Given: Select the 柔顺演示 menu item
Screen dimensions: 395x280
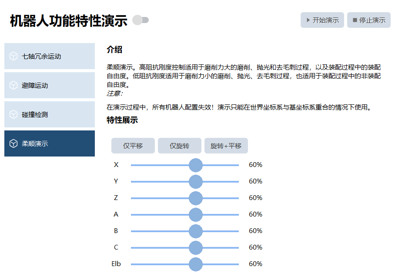Looking at the screenshot, I should (50, 143).
